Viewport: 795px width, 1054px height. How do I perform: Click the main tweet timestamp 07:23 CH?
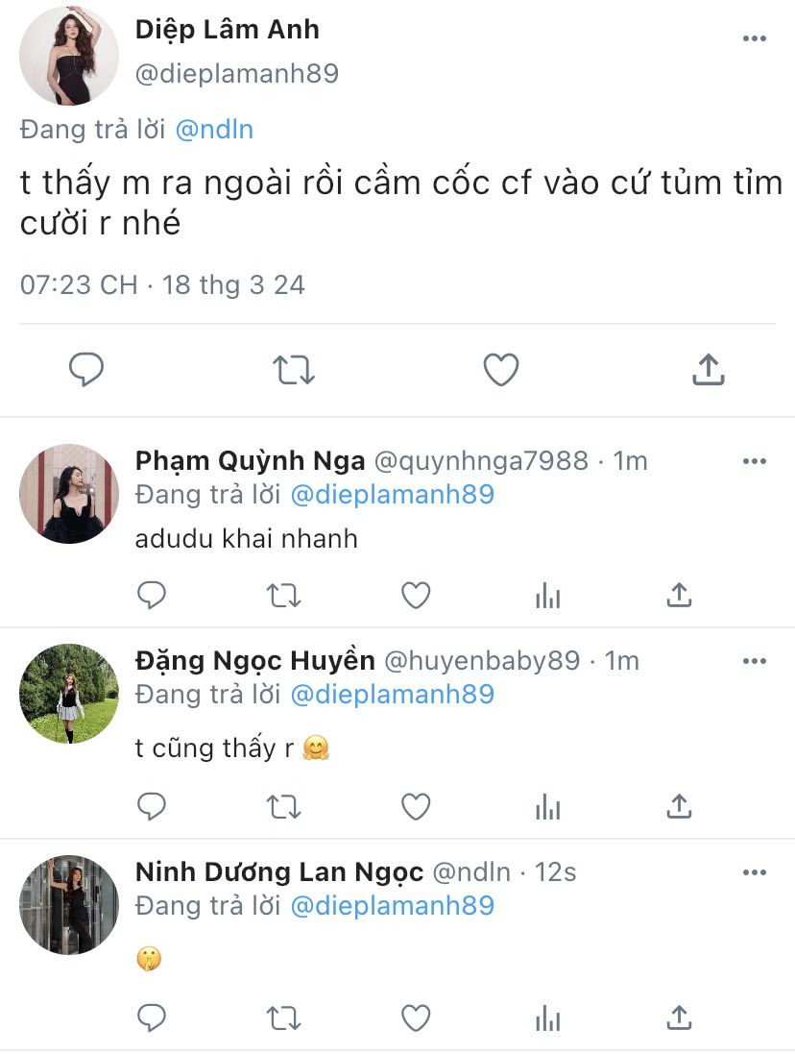(x=79, y=285)
